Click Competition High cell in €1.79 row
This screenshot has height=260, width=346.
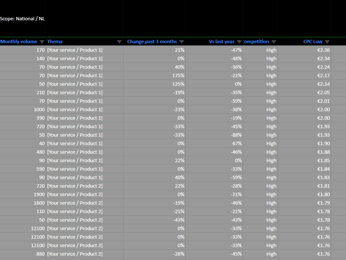tap(261, 203)
